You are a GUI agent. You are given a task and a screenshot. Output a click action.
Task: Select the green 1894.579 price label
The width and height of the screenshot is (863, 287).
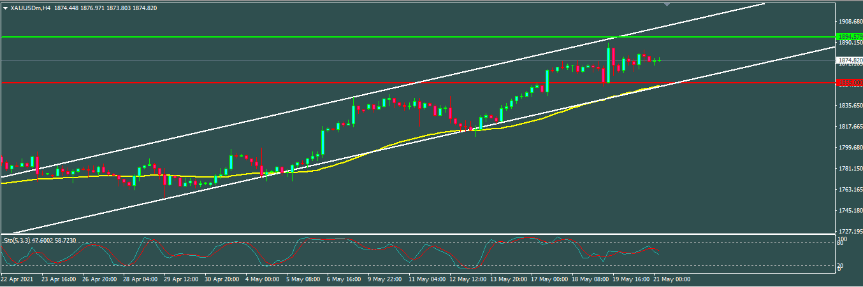tap(848, 37)
